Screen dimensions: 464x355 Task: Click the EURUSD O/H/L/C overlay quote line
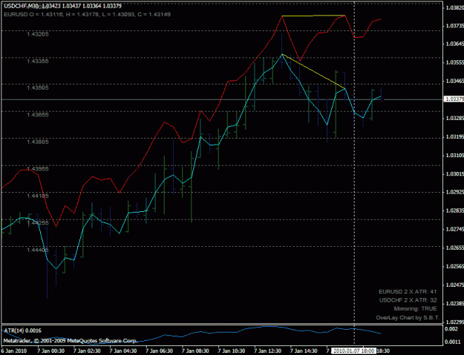(x=88, y=14)
